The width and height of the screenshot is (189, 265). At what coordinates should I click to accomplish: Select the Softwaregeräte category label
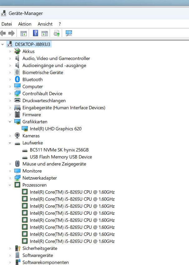click(38, 255)
